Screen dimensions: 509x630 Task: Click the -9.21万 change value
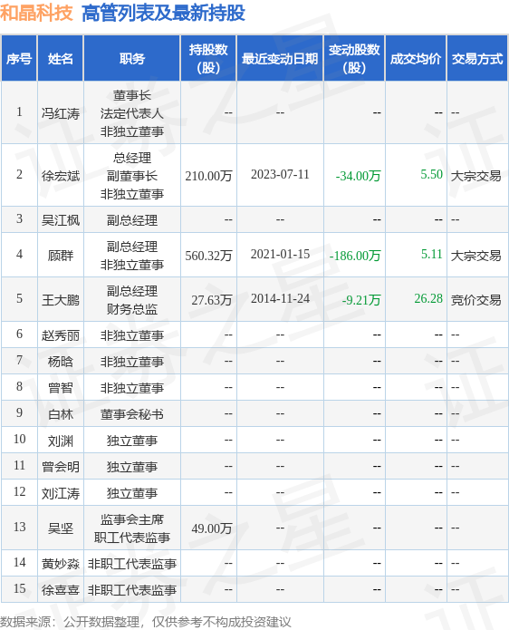pyautogui.click(x=361, y=300)
